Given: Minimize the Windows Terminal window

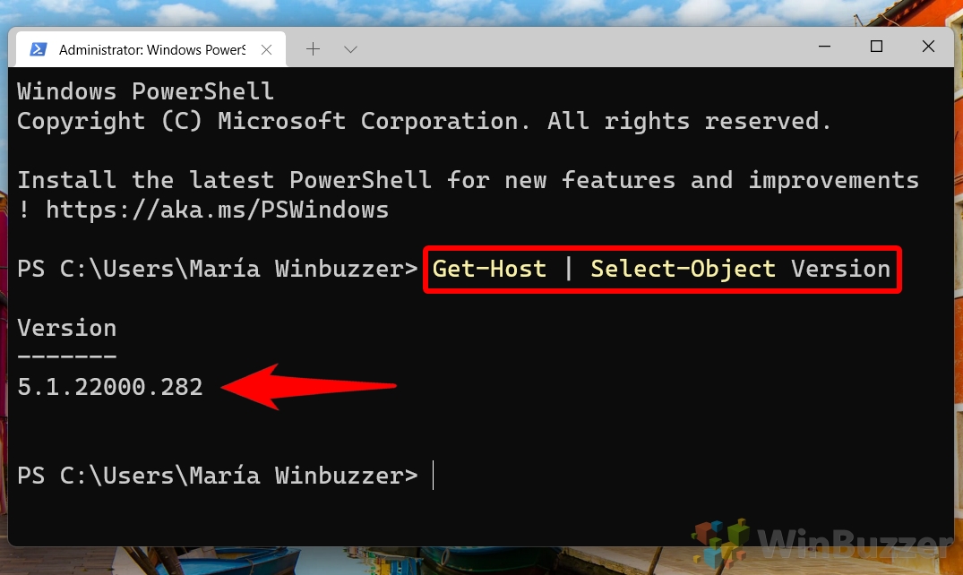Looking at the screenshot, I should click(x=823, y=46).
